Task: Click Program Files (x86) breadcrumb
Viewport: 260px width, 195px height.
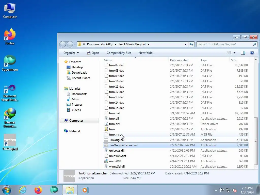Action: point(100,44)
